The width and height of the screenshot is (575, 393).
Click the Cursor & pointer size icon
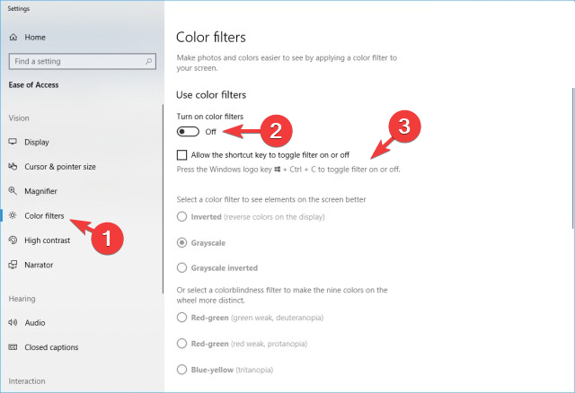tap(13, 167)
